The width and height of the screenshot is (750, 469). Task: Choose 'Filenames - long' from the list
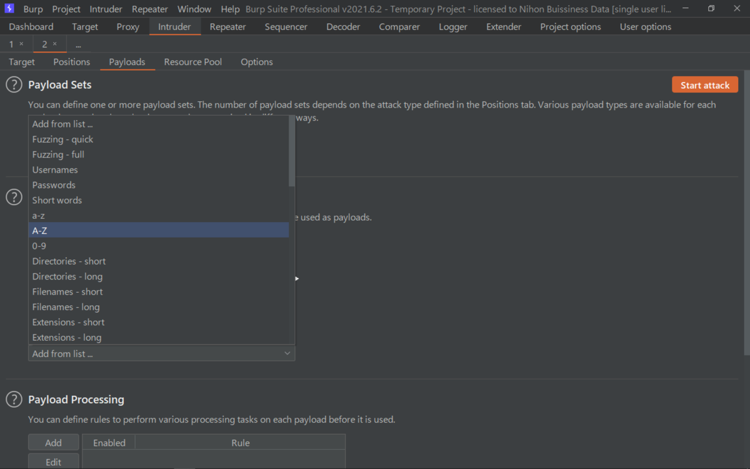pyautogui.click(x=159, y=306)
